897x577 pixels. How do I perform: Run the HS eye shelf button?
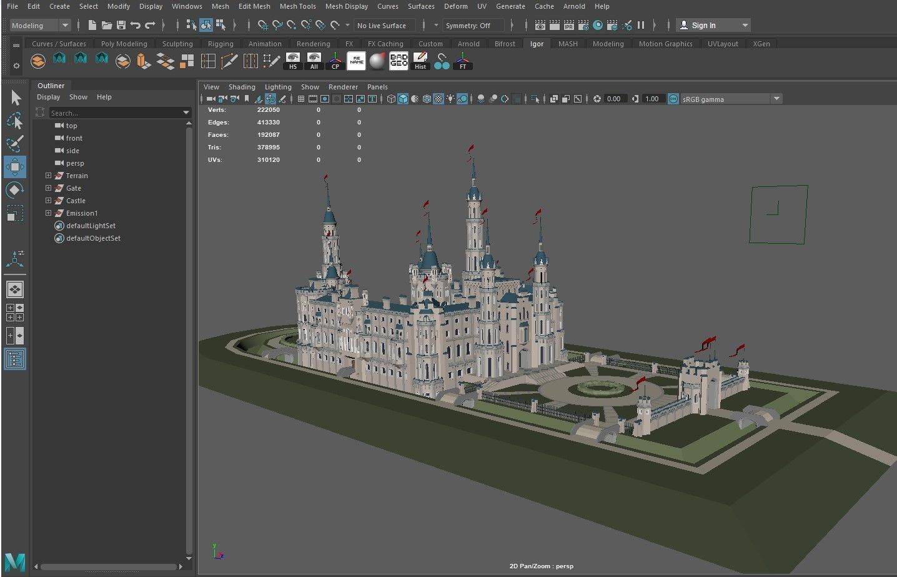293,61
